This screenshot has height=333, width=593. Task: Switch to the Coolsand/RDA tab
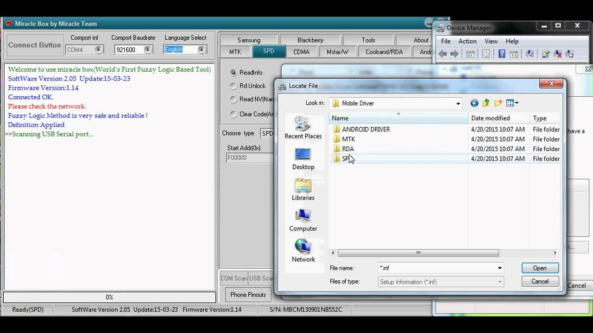[x=384, y=52]
